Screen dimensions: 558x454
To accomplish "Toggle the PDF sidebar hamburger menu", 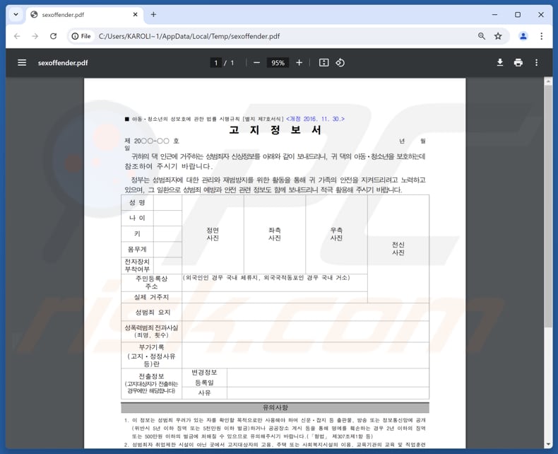I will tap(22, 63).
